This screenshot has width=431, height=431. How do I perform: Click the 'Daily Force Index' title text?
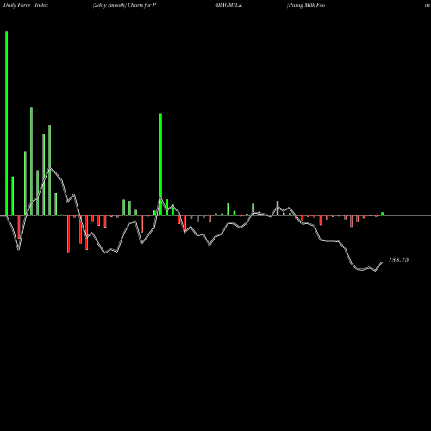(26, 5)
